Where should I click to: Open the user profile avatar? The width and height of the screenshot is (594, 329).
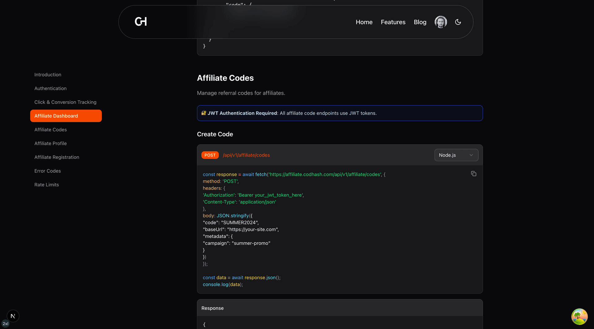(x=441, y=22)
